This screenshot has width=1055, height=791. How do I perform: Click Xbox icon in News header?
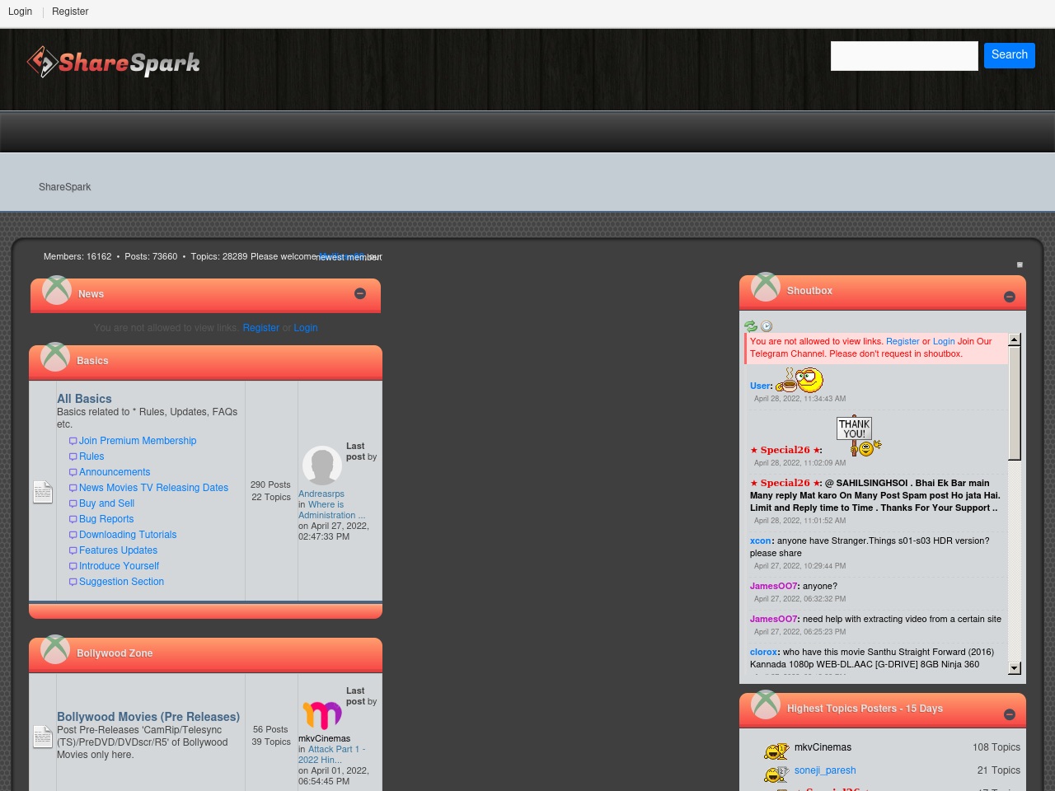(x=57, y=290)
